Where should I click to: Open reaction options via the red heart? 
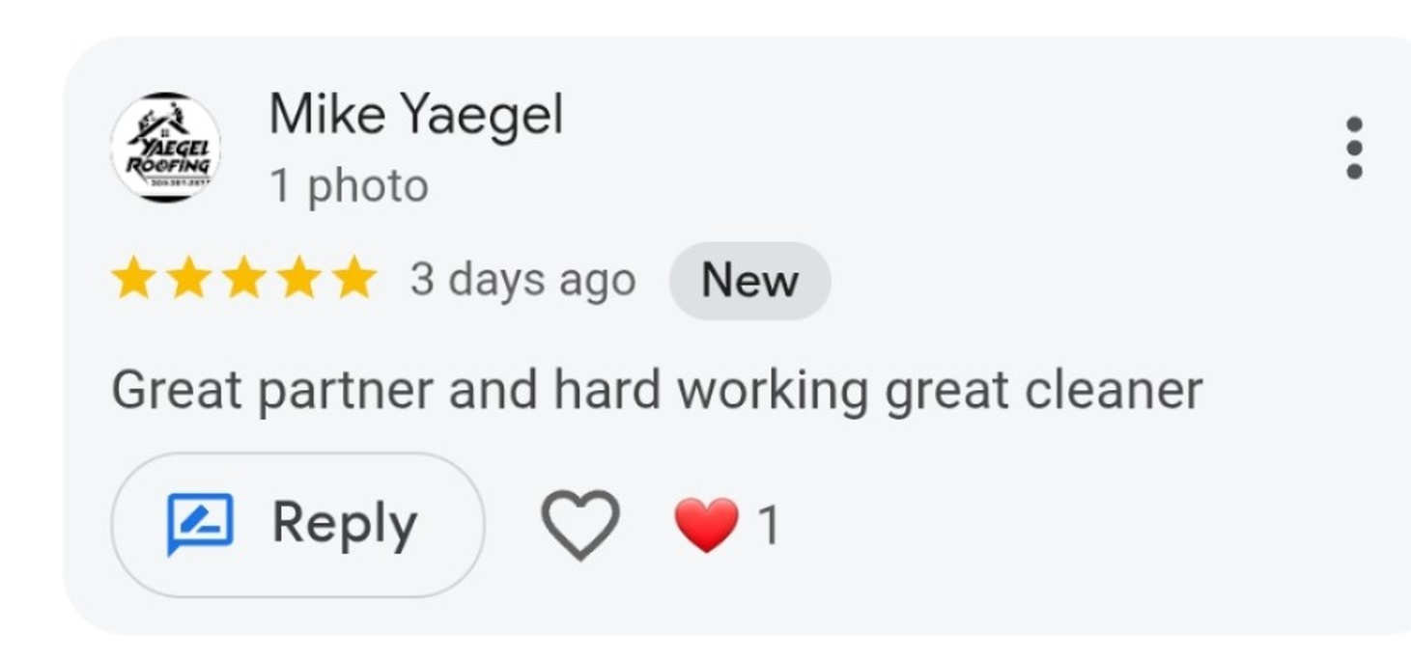707,522
